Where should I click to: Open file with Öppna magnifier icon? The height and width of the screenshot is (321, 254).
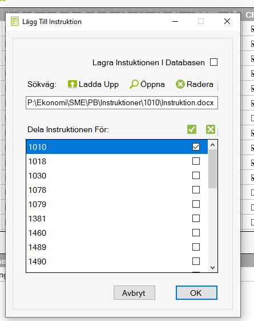coord(134,84)
